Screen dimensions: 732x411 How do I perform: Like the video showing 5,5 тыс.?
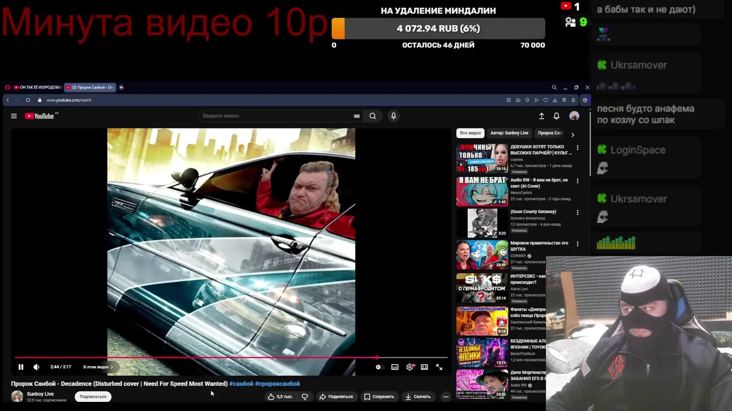tap(280, 397)
